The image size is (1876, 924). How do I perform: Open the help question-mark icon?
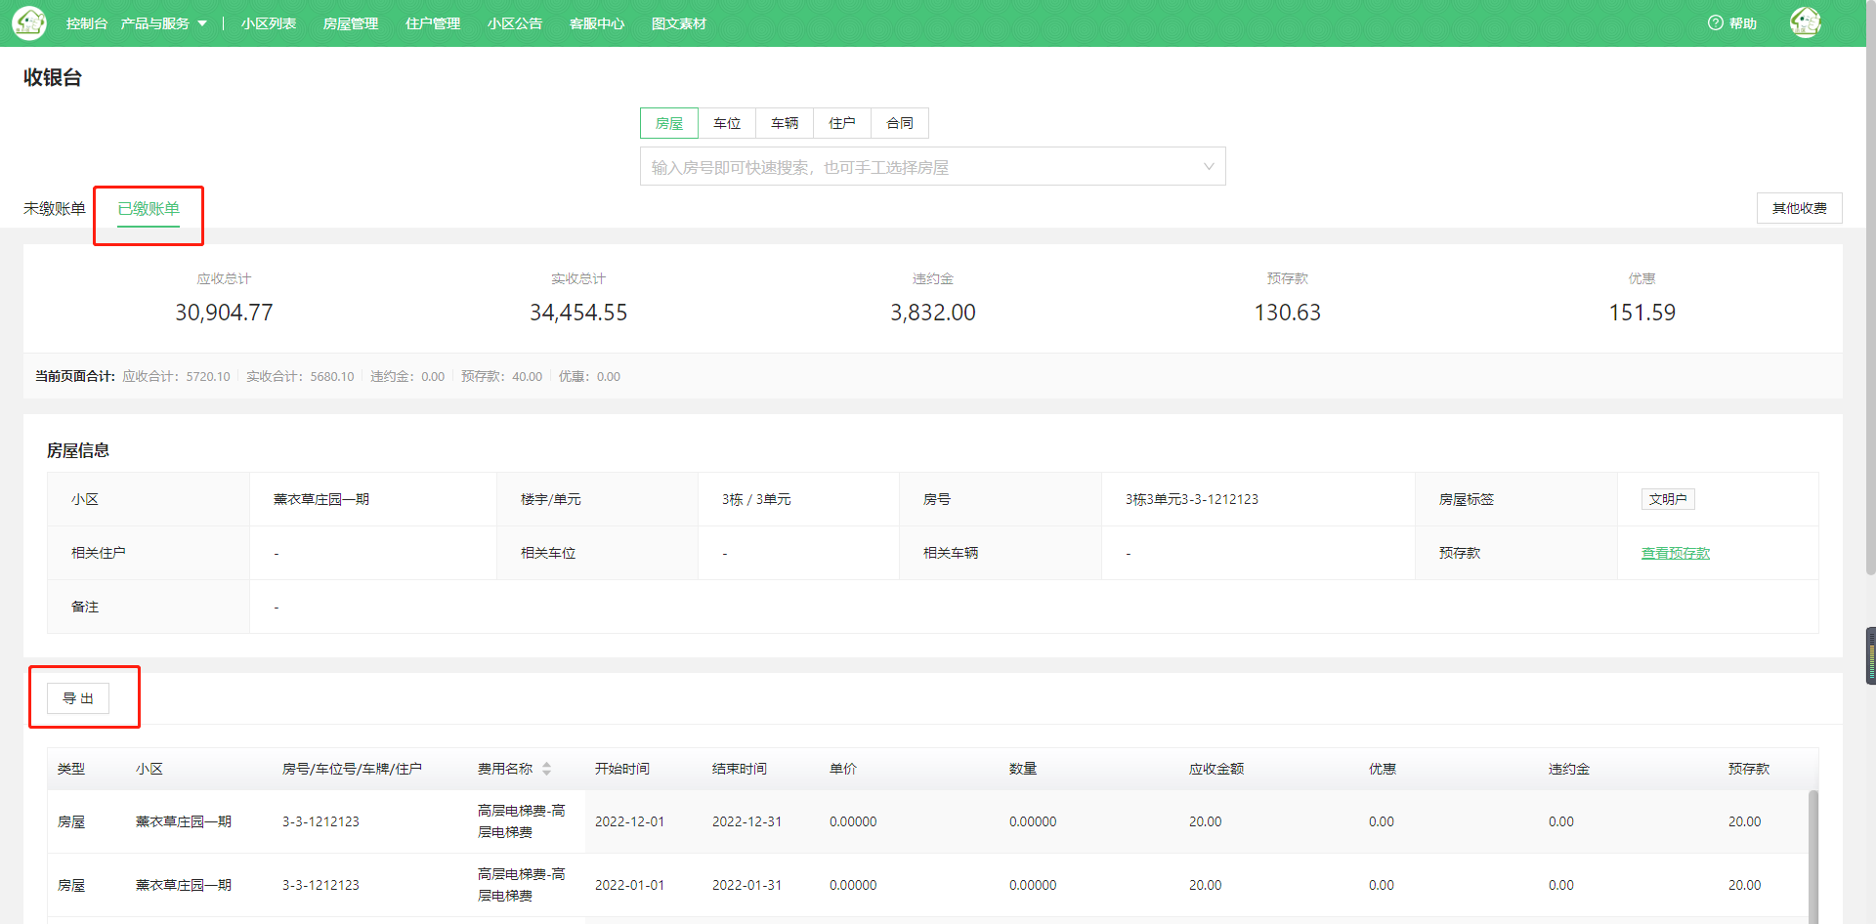click(1715, 22)
